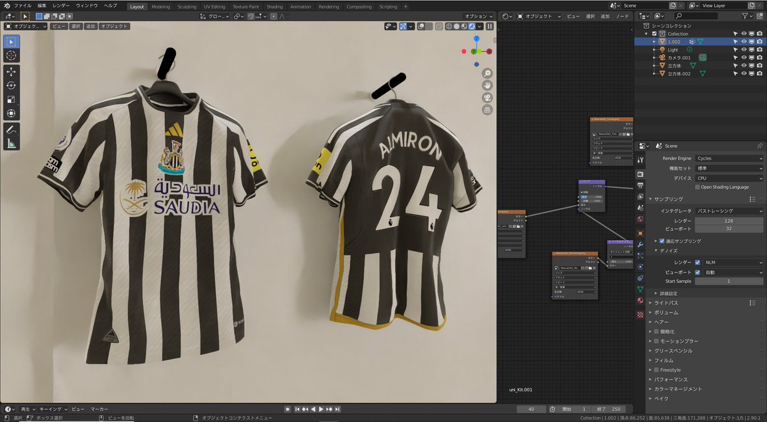This screenshot has height=422, width=767.
Task: Select the Cursor tool
Action: 12,56
